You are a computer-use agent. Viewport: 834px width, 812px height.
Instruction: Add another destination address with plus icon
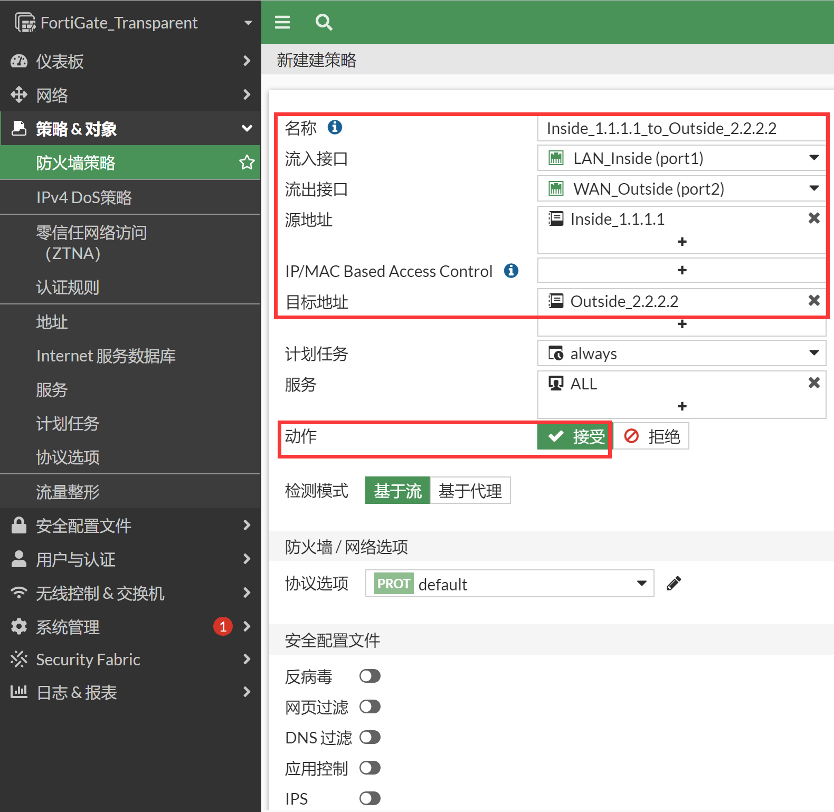pyautogui.click(x=682, y=324)
